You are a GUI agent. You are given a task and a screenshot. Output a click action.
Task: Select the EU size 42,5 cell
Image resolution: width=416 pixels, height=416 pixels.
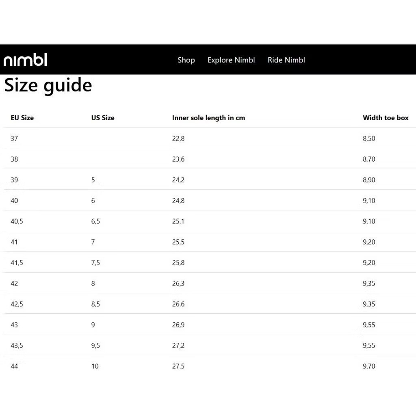(x=17, y=304)
